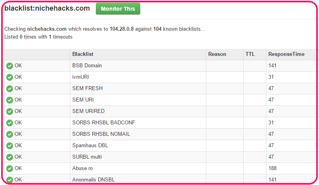Click the Reason column header
Screen dimensions: 319x185
tap(217, 54)
